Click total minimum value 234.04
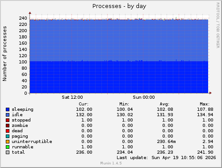Viewport: 222px width, 168px height. [x=125, y=152]
